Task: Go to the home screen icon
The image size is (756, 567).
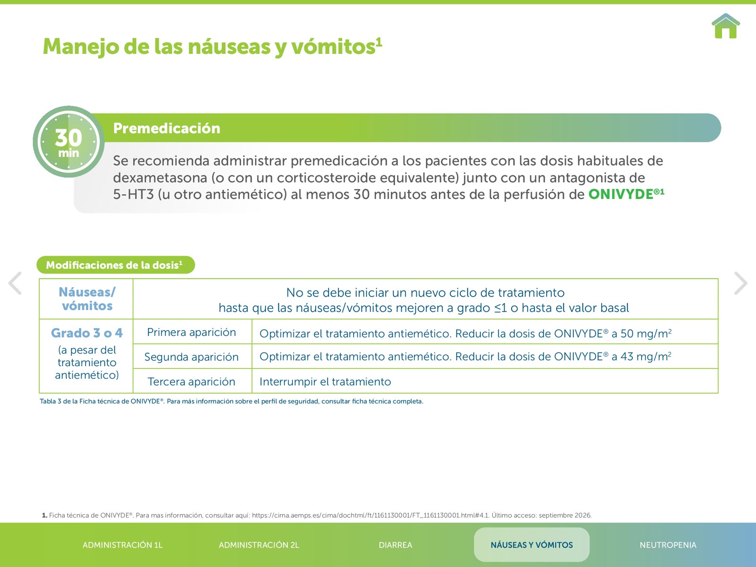Action: point(726,26)
